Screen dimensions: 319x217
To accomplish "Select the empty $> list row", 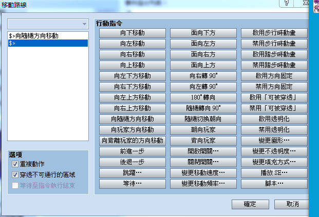I will click(x=48, y=43).
